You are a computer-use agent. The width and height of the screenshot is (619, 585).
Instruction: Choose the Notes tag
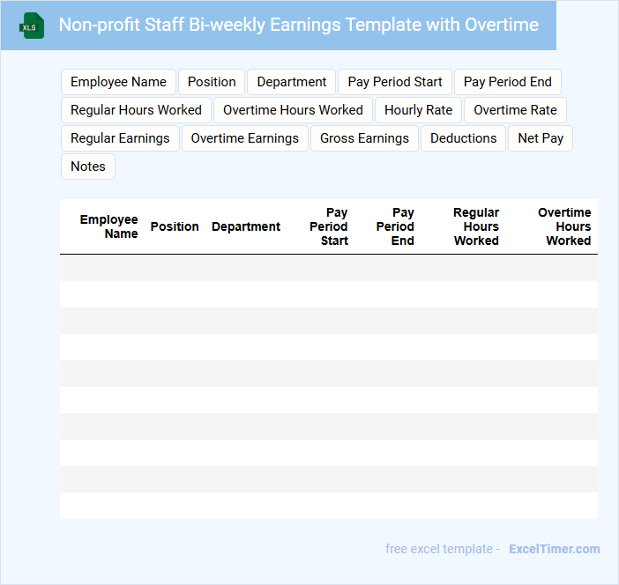click(88, 167)
